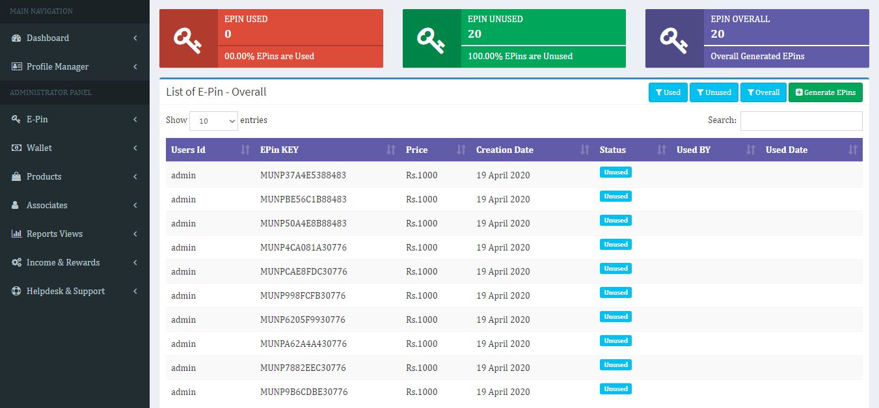This screenshot has height=408, width=879.
Task: Click the E-Pin key icon in sidebar
Action: (x=16, y=120)
